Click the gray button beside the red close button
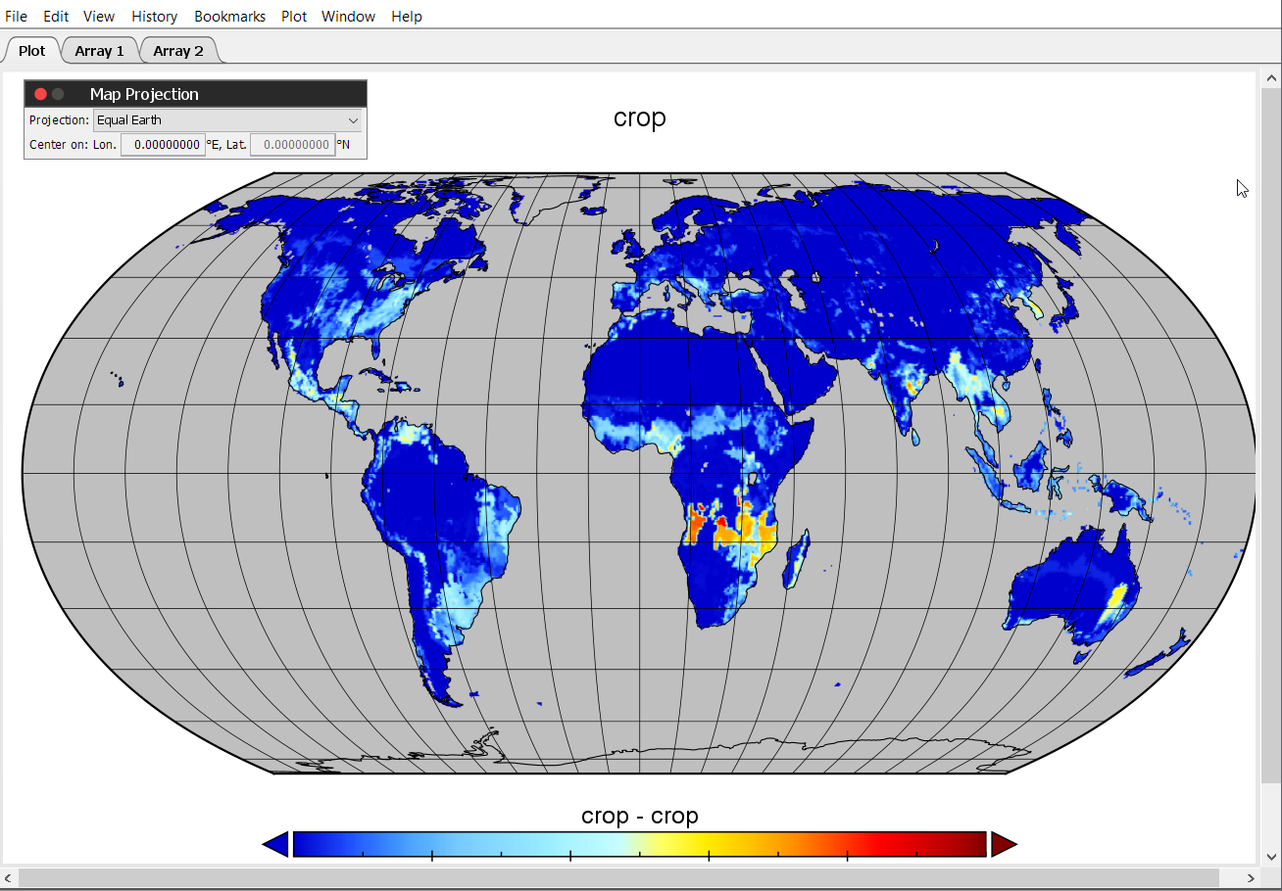 (x=58, y=94)
